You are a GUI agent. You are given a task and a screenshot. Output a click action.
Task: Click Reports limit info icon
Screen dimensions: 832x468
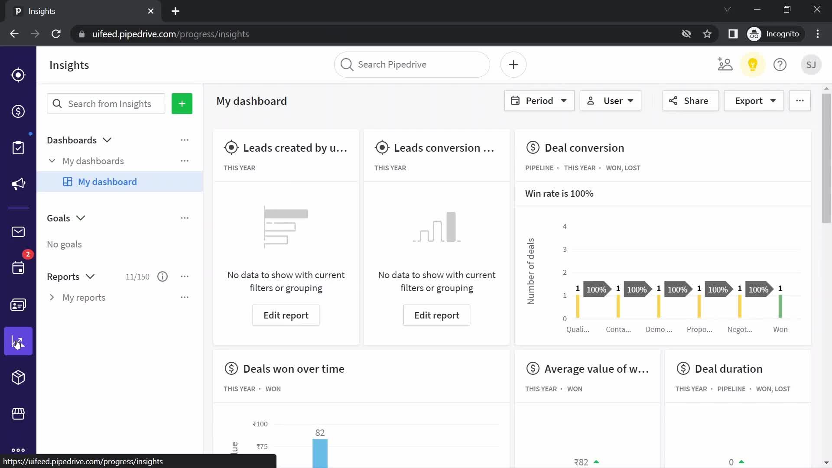[162, 276]
